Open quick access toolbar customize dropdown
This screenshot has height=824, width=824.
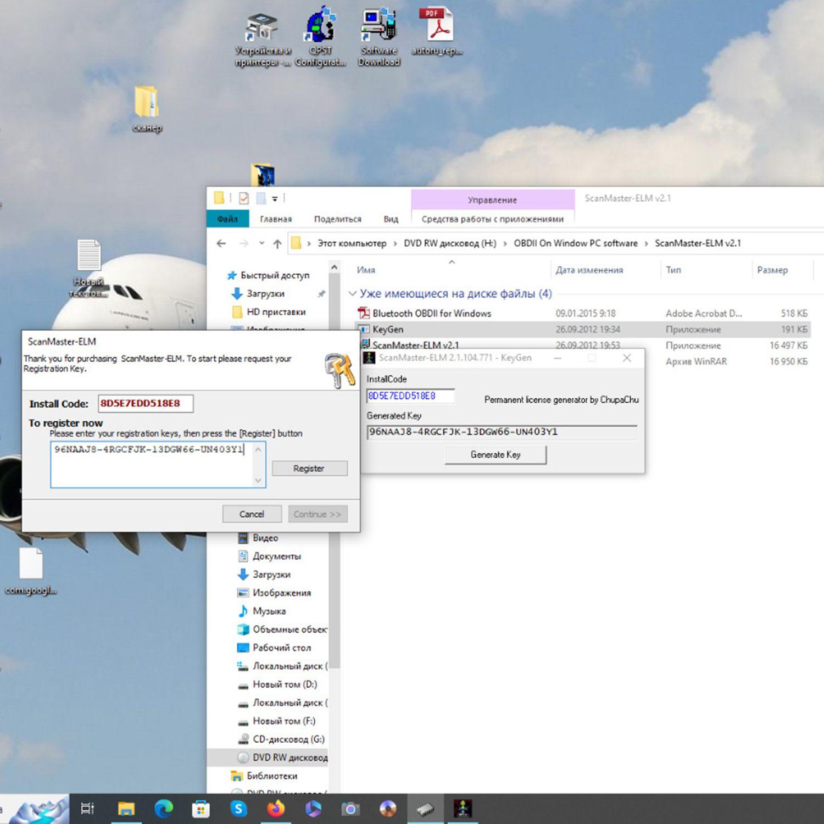tap(275, 198)
